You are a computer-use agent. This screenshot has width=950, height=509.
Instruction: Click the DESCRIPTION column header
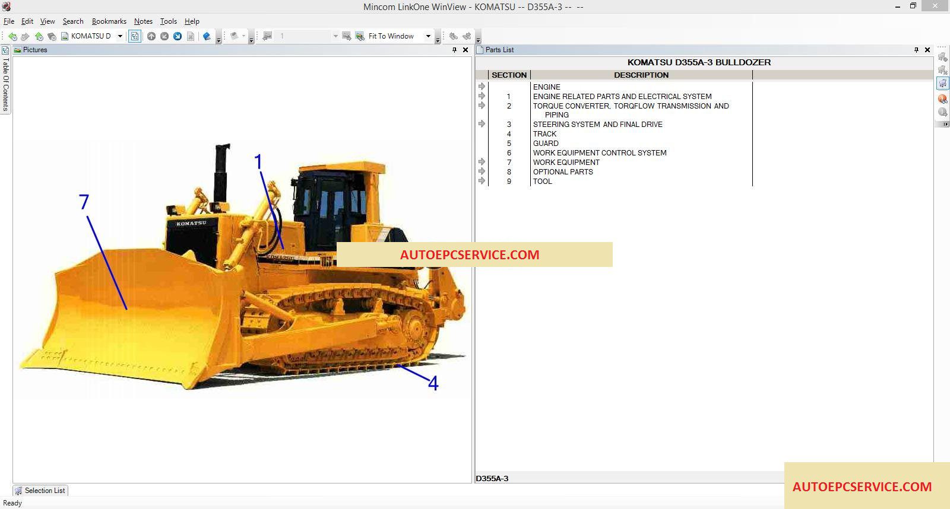click(x=641, y=75)
